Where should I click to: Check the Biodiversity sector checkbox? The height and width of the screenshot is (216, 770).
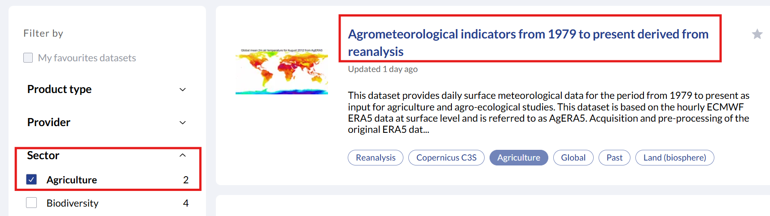coord(31,203)
